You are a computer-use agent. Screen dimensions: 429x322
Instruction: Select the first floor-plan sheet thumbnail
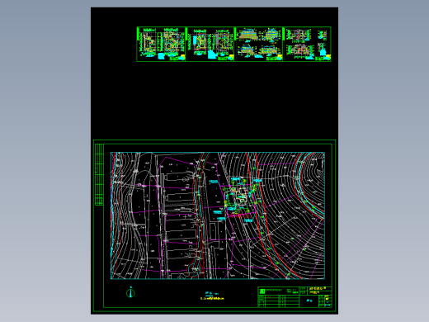coord(161,44)
